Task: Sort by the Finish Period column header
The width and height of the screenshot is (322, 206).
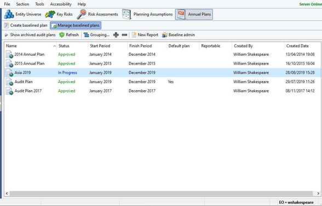Action: (x=147, y=46)
